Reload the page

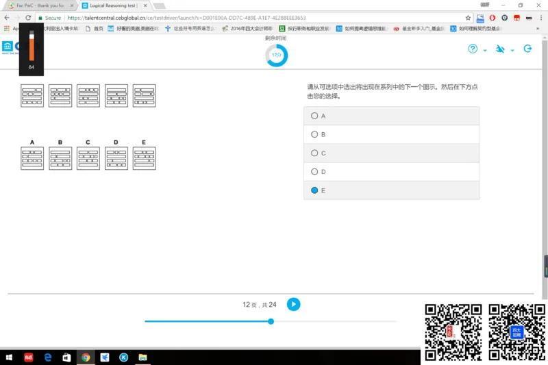[28, 18]
